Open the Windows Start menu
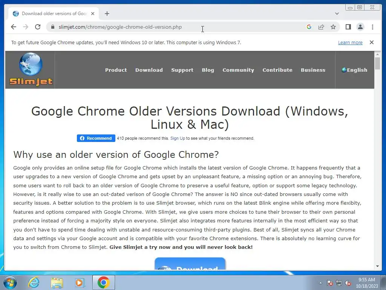The height and width of the screenshot is (290, 386). click(x=10, y=282)
